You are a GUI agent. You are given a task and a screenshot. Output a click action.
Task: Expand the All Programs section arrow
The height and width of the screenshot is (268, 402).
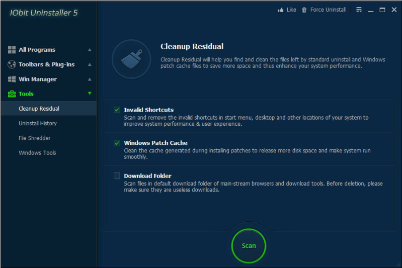[90, 50]
